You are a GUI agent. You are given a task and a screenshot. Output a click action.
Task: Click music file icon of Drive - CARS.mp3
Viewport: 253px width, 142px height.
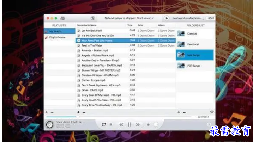click(x=79, y=90)
